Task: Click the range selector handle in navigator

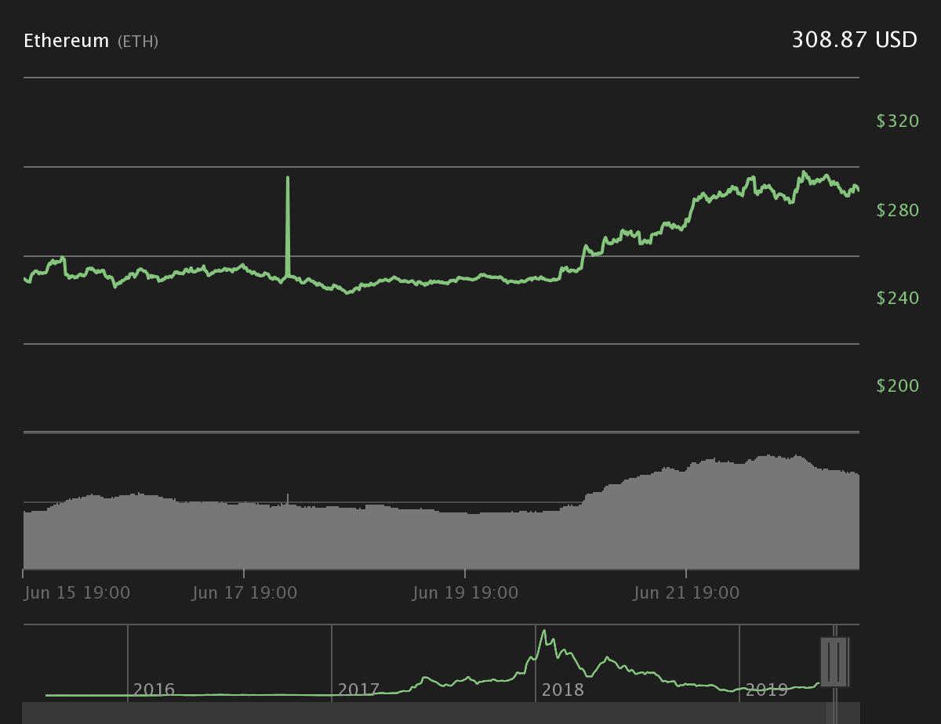Action: (x=834, y=661)
